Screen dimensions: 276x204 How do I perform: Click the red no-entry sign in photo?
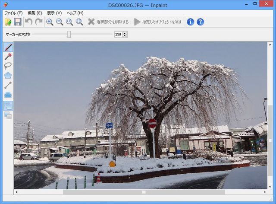click(152, 123)
